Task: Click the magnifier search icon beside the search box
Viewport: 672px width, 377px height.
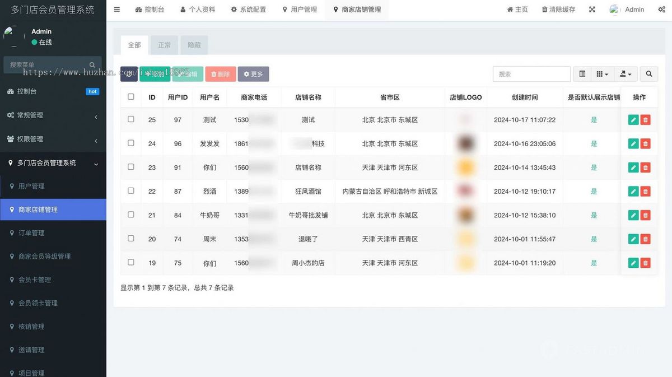Action: pos(648,73)
